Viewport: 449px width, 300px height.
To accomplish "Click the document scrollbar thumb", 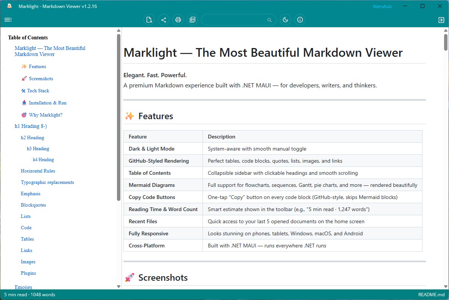I will (x=446, y=42).
